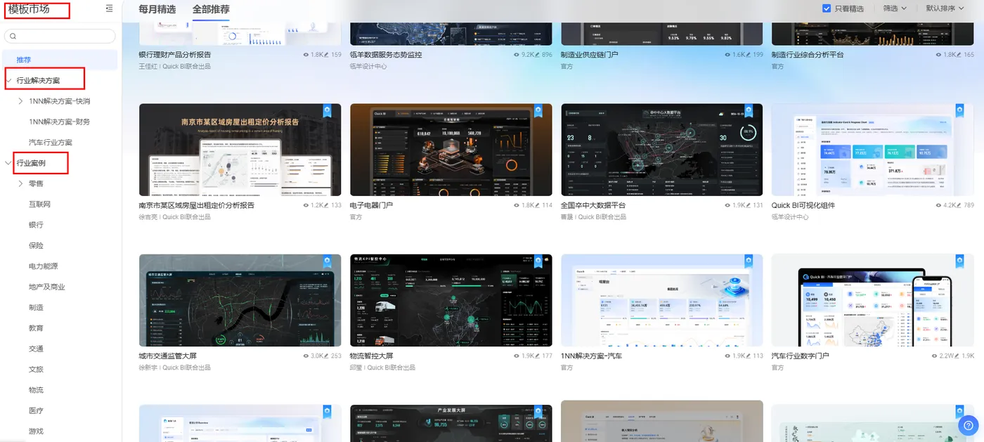Click the eye views icon for 城市交通监管大屏
This screenshot has height=442, width=984.
click(x=306, y=356)
